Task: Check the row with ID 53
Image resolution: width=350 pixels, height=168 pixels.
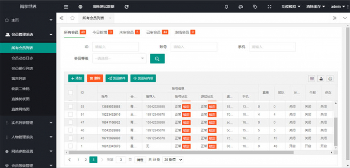Action: coord(70,106)
